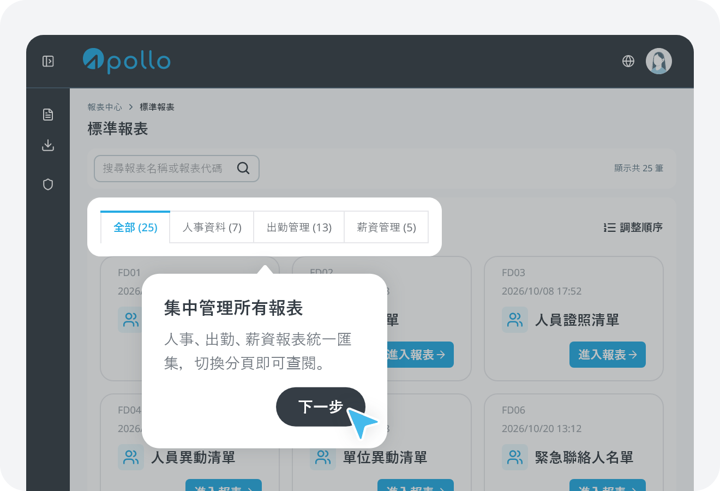Click 進入報表 on the FD03 card
The width and height of the screenshot is (720, 491).
tap(608, 355)
